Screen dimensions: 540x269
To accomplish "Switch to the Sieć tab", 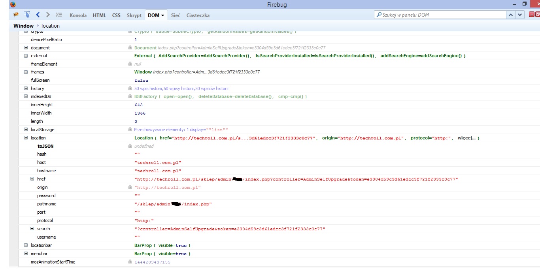I will click(x=176, y=15).
